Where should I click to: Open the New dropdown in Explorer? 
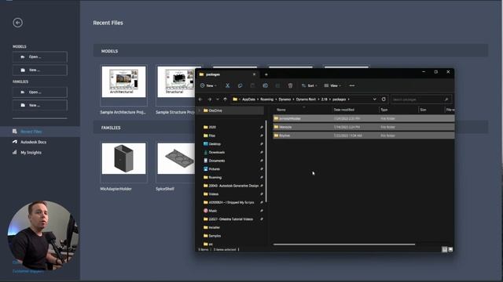coord(208,85)
